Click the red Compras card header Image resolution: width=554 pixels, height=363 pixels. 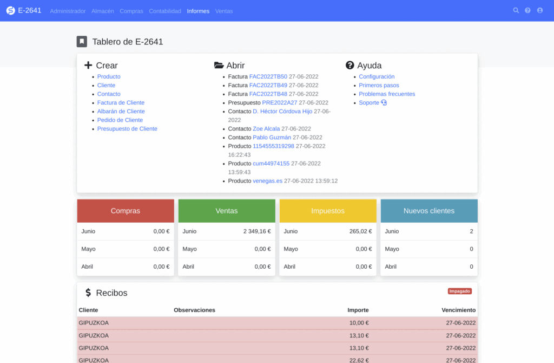126,211
